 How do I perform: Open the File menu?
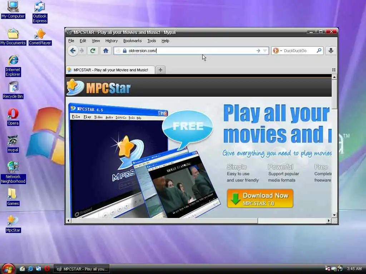71,41
